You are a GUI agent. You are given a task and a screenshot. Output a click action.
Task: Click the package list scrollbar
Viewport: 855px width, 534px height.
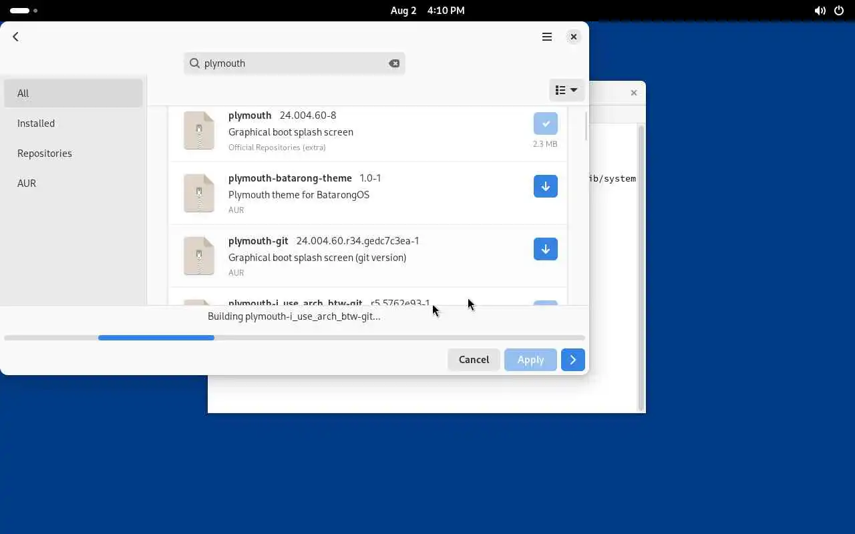point(586,125)
